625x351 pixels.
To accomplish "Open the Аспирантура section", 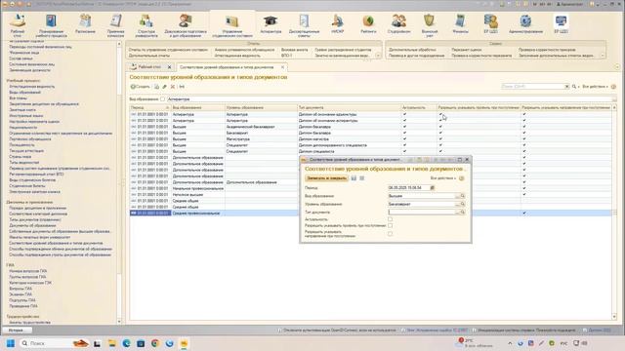I will coord(271,23).
